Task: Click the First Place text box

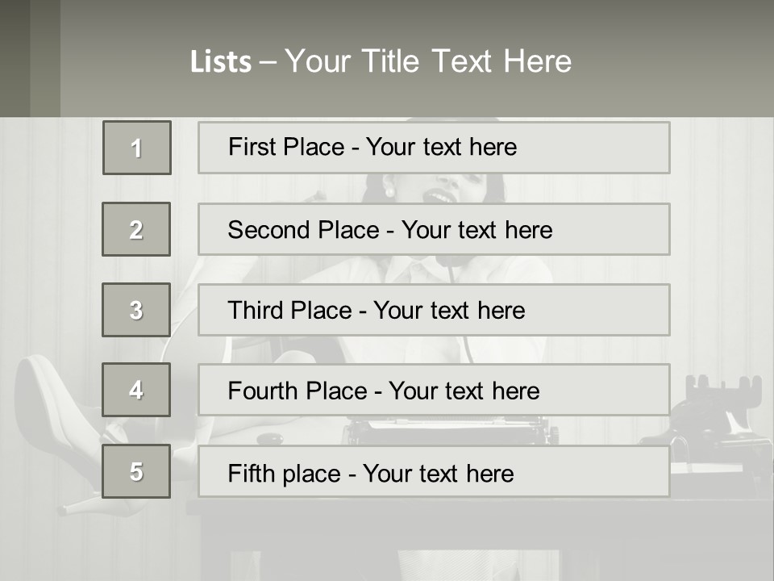Action: point(434,148)
